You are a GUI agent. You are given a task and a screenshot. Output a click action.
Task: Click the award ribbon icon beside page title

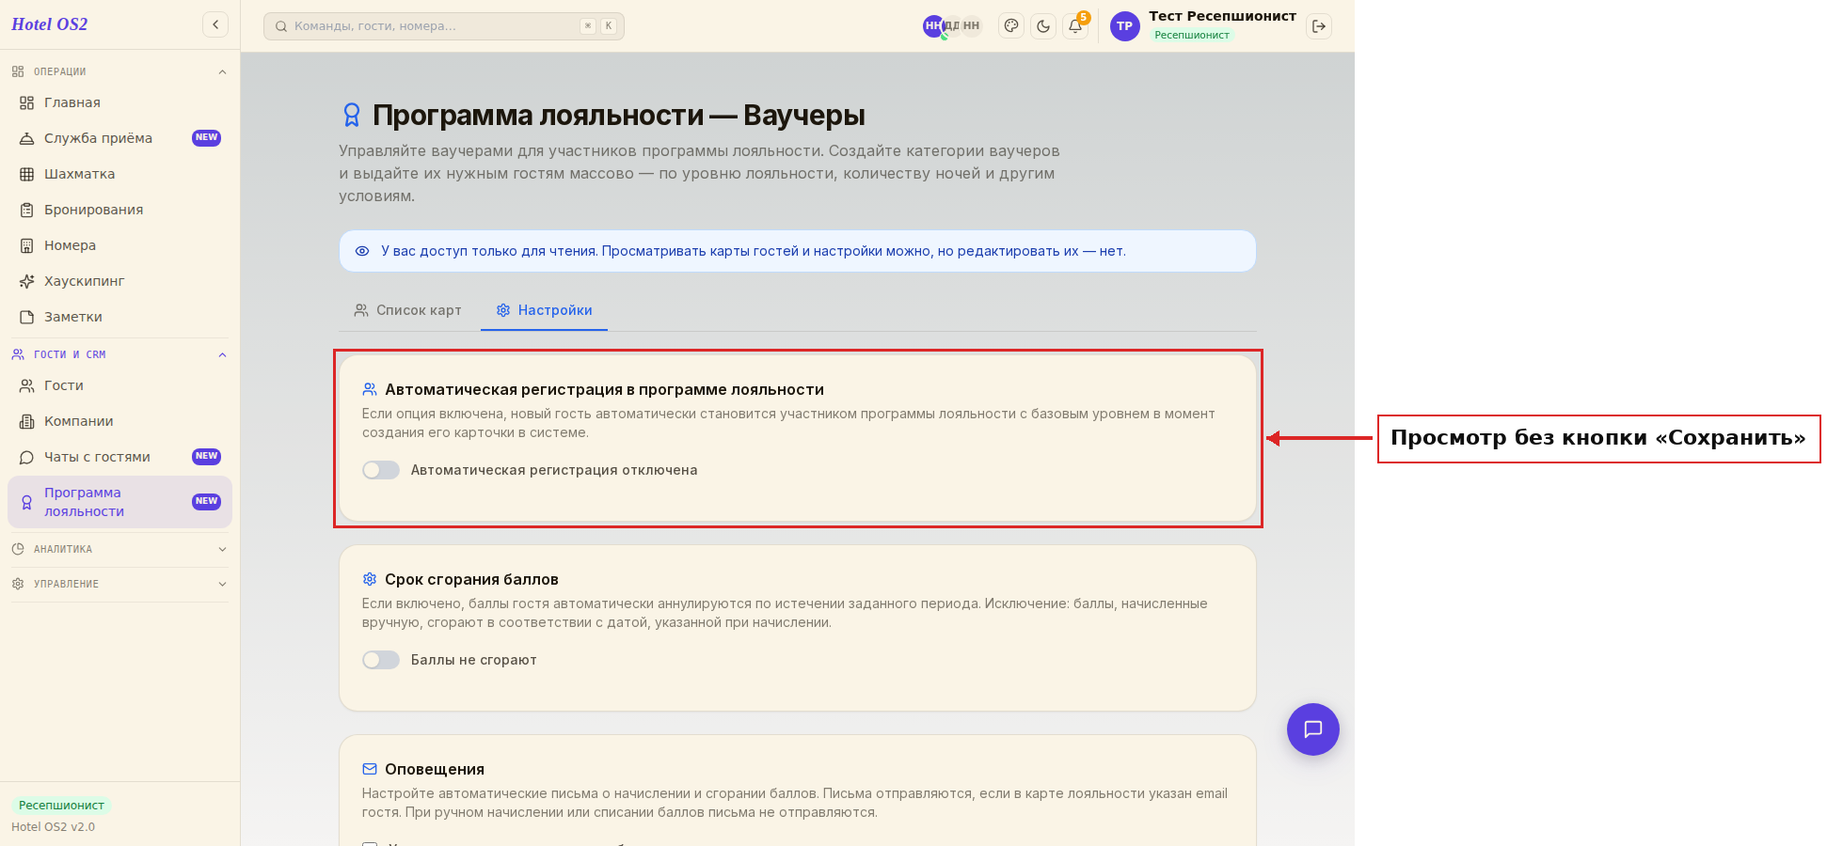(x=351, y=115)
